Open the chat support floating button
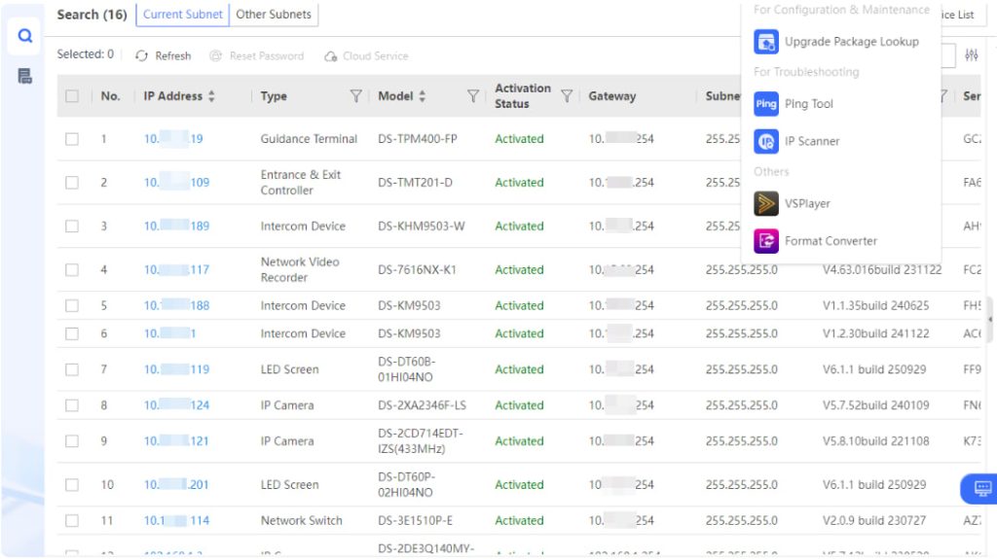This screenshot has width=997, height=559. coord(981,488)
